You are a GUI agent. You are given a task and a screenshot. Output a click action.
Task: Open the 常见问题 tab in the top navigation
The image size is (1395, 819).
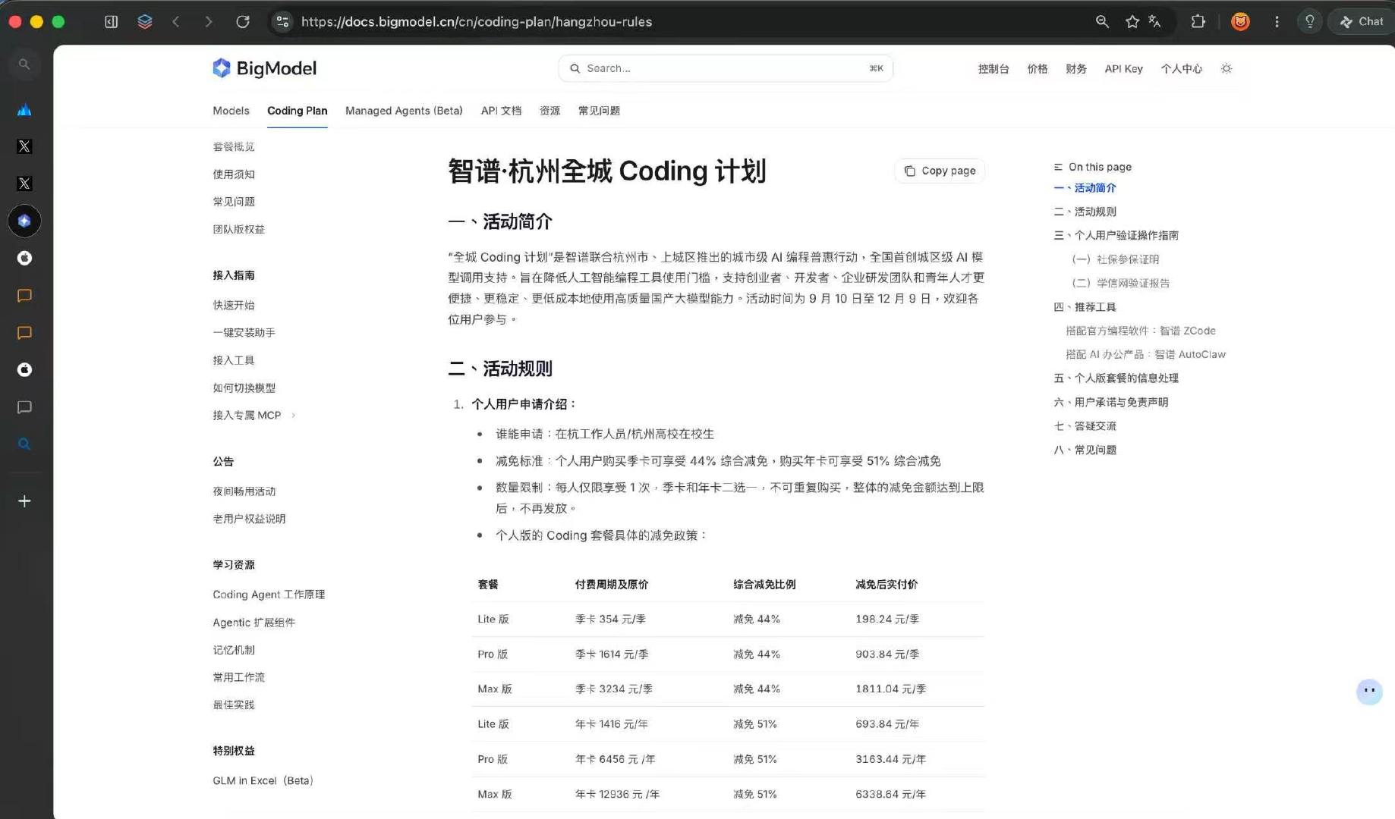[x=599, y=111]
